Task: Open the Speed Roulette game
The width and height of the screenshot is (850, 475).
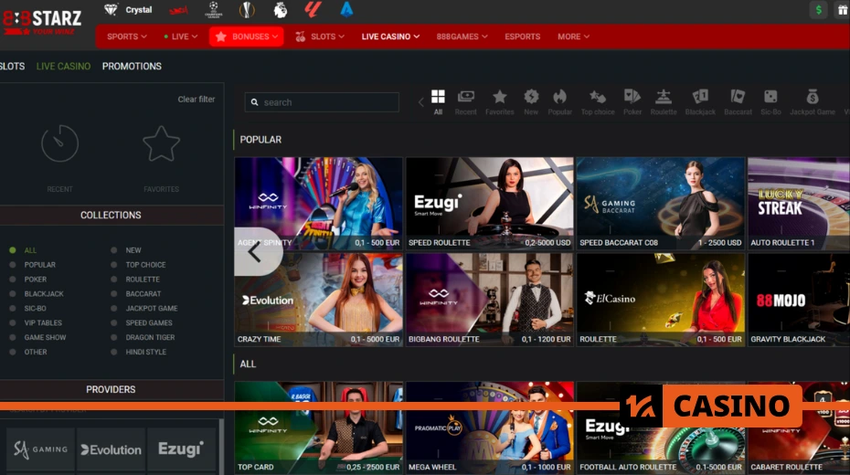Action: point(490,203)
